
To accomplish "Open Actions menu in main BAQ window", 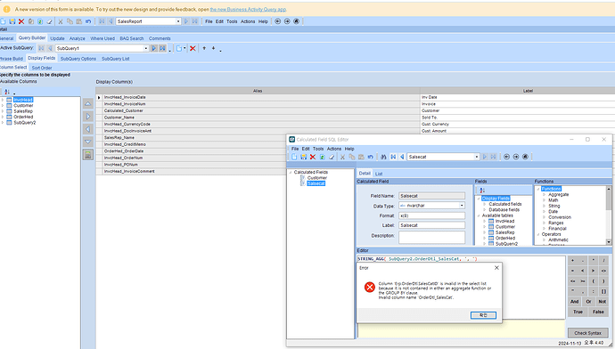I will coord(248,21).
